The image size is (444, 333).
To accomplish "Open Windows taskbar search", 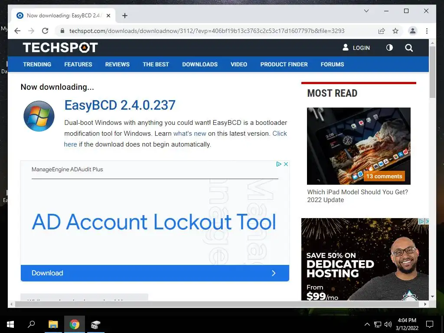I will click(31, 324).
